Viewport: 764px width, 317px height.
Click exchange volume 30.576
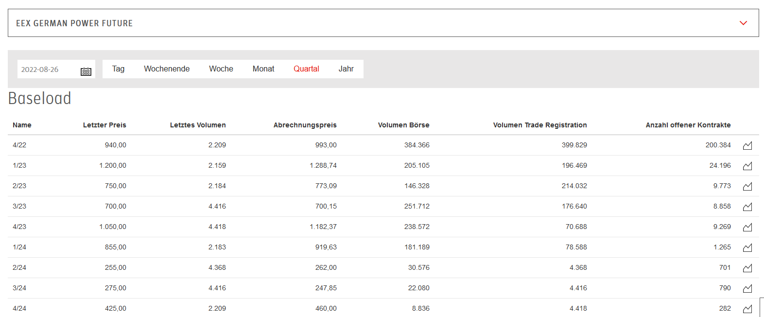pos(419,267)
